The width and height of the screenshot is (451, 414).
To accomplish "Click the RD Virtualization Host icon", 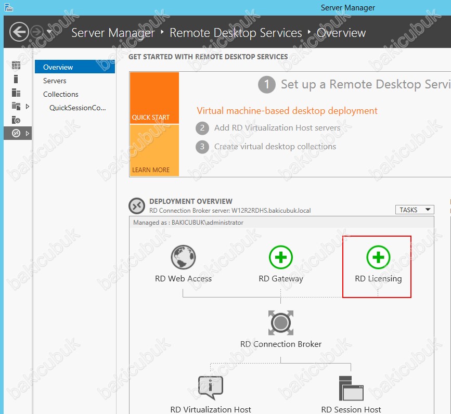I will tap(211, 388).
